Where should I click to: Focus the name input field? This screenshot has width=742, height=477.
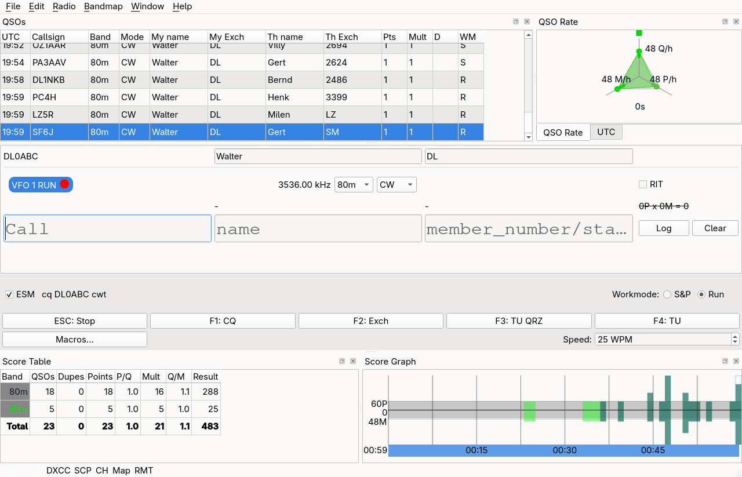318,228
